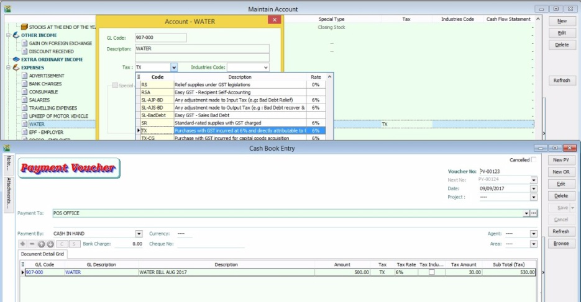Click the SALARIES account document icon
The height and width of the screenshot is (302, 581).
pos(24,100)
